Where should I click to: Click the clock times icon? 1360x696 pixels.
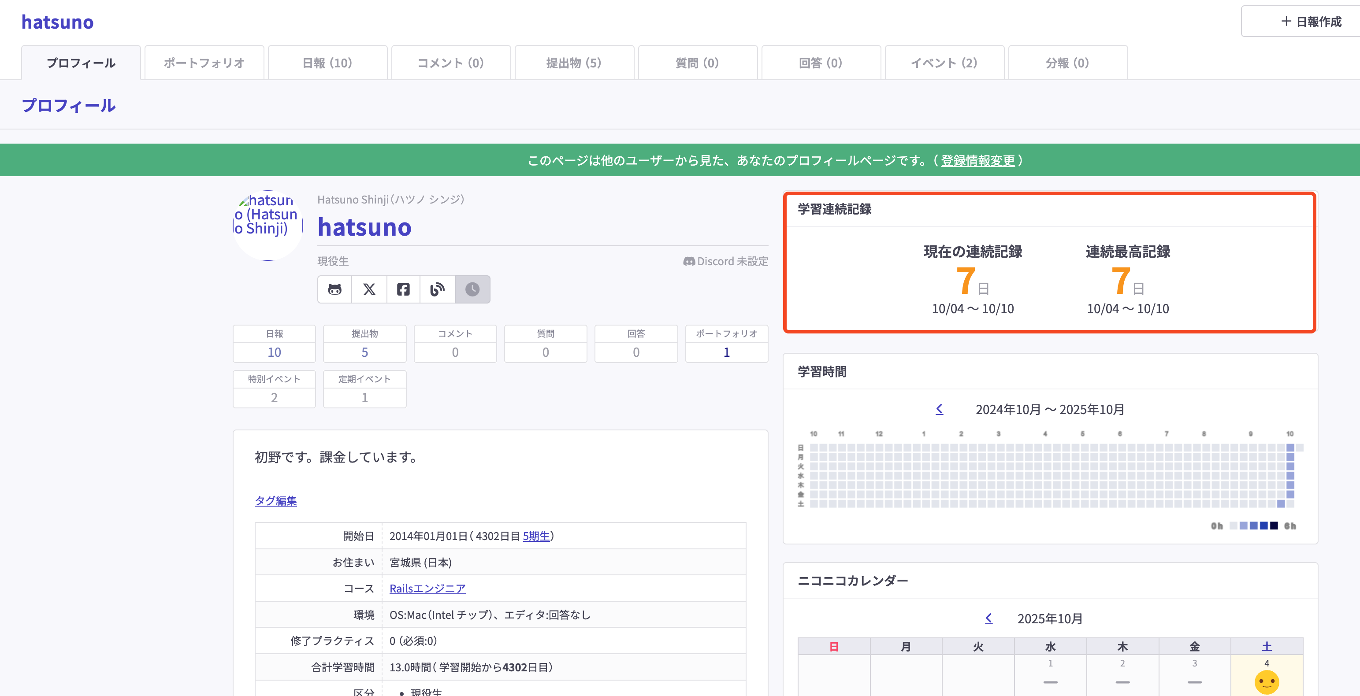pyautogui.click(x=472, y=289)
